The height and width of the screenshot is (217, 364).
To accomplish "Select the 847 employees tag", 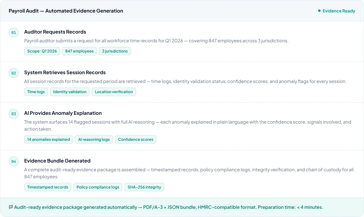I will pos(79,51).
